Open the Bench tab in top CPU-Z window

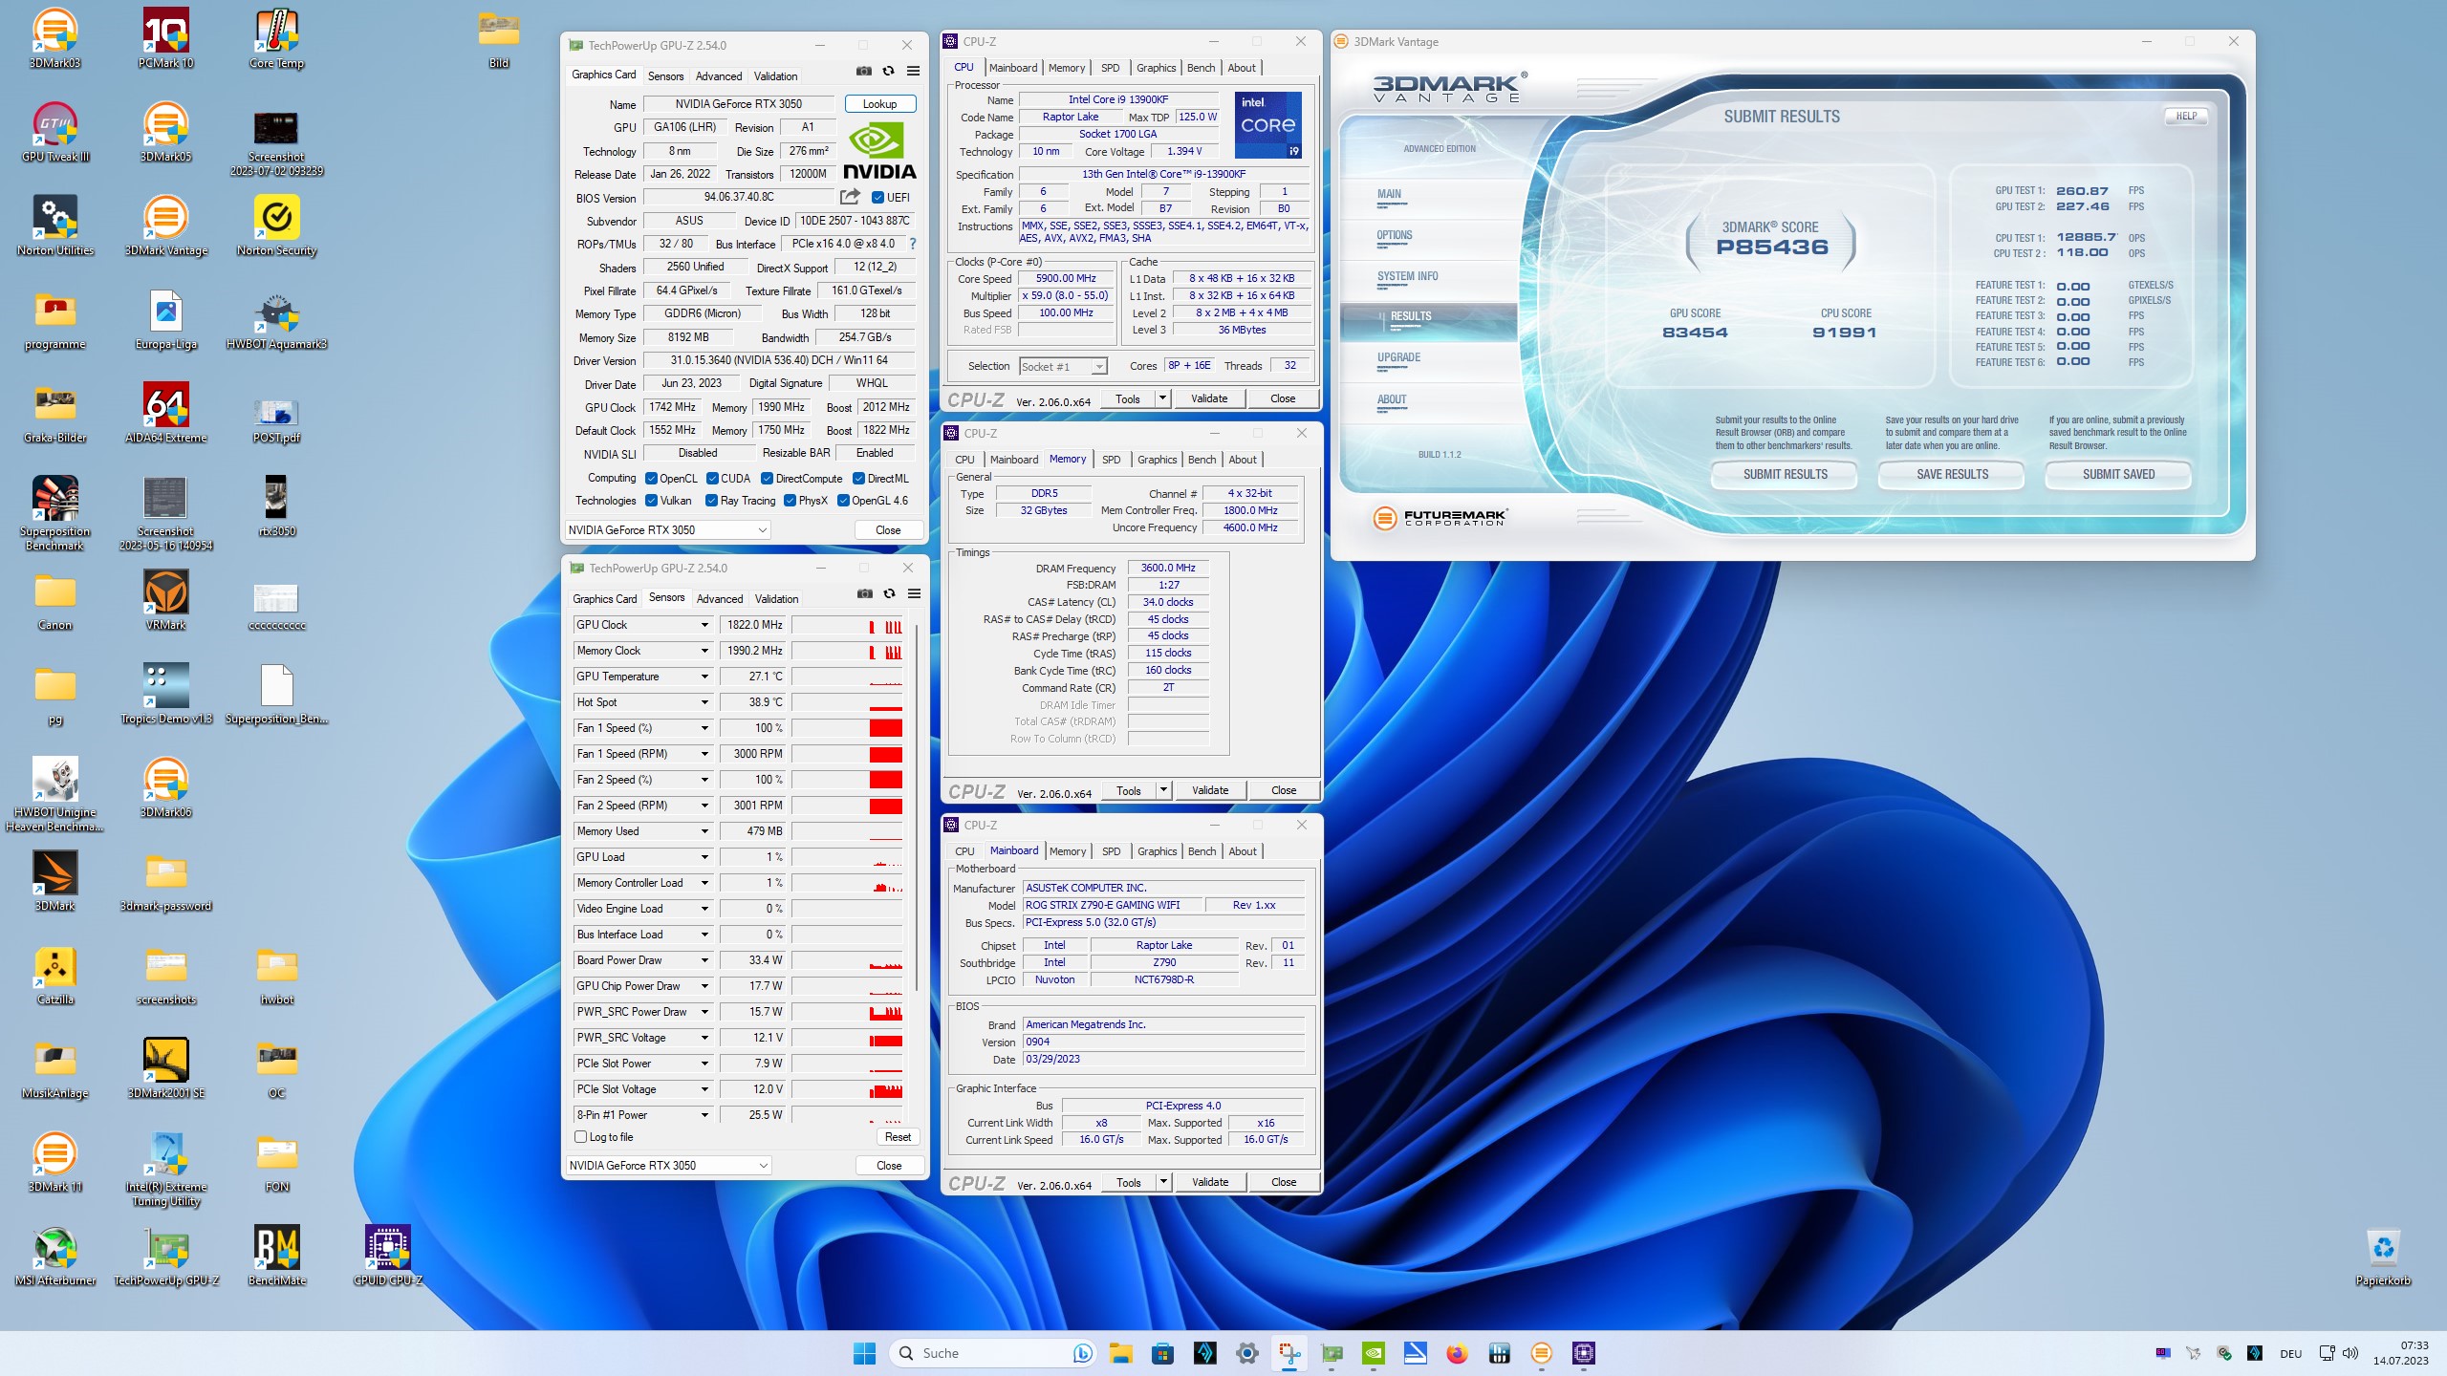(1201, 68)
